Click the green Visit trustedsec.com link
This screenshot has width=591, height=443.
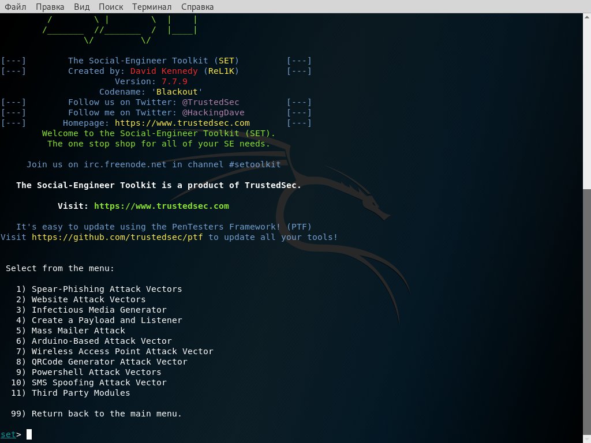pos(162,206)
